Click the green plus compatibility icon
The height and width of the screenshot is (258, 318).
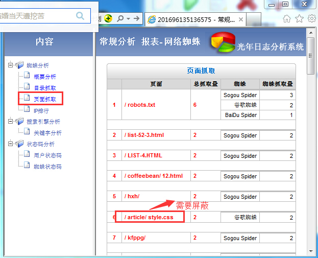tap(108, 19)
